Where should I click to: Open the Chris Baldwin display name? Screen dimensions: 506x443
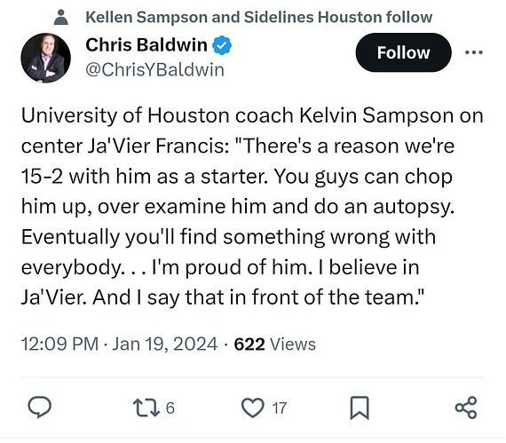coord(146,44)
